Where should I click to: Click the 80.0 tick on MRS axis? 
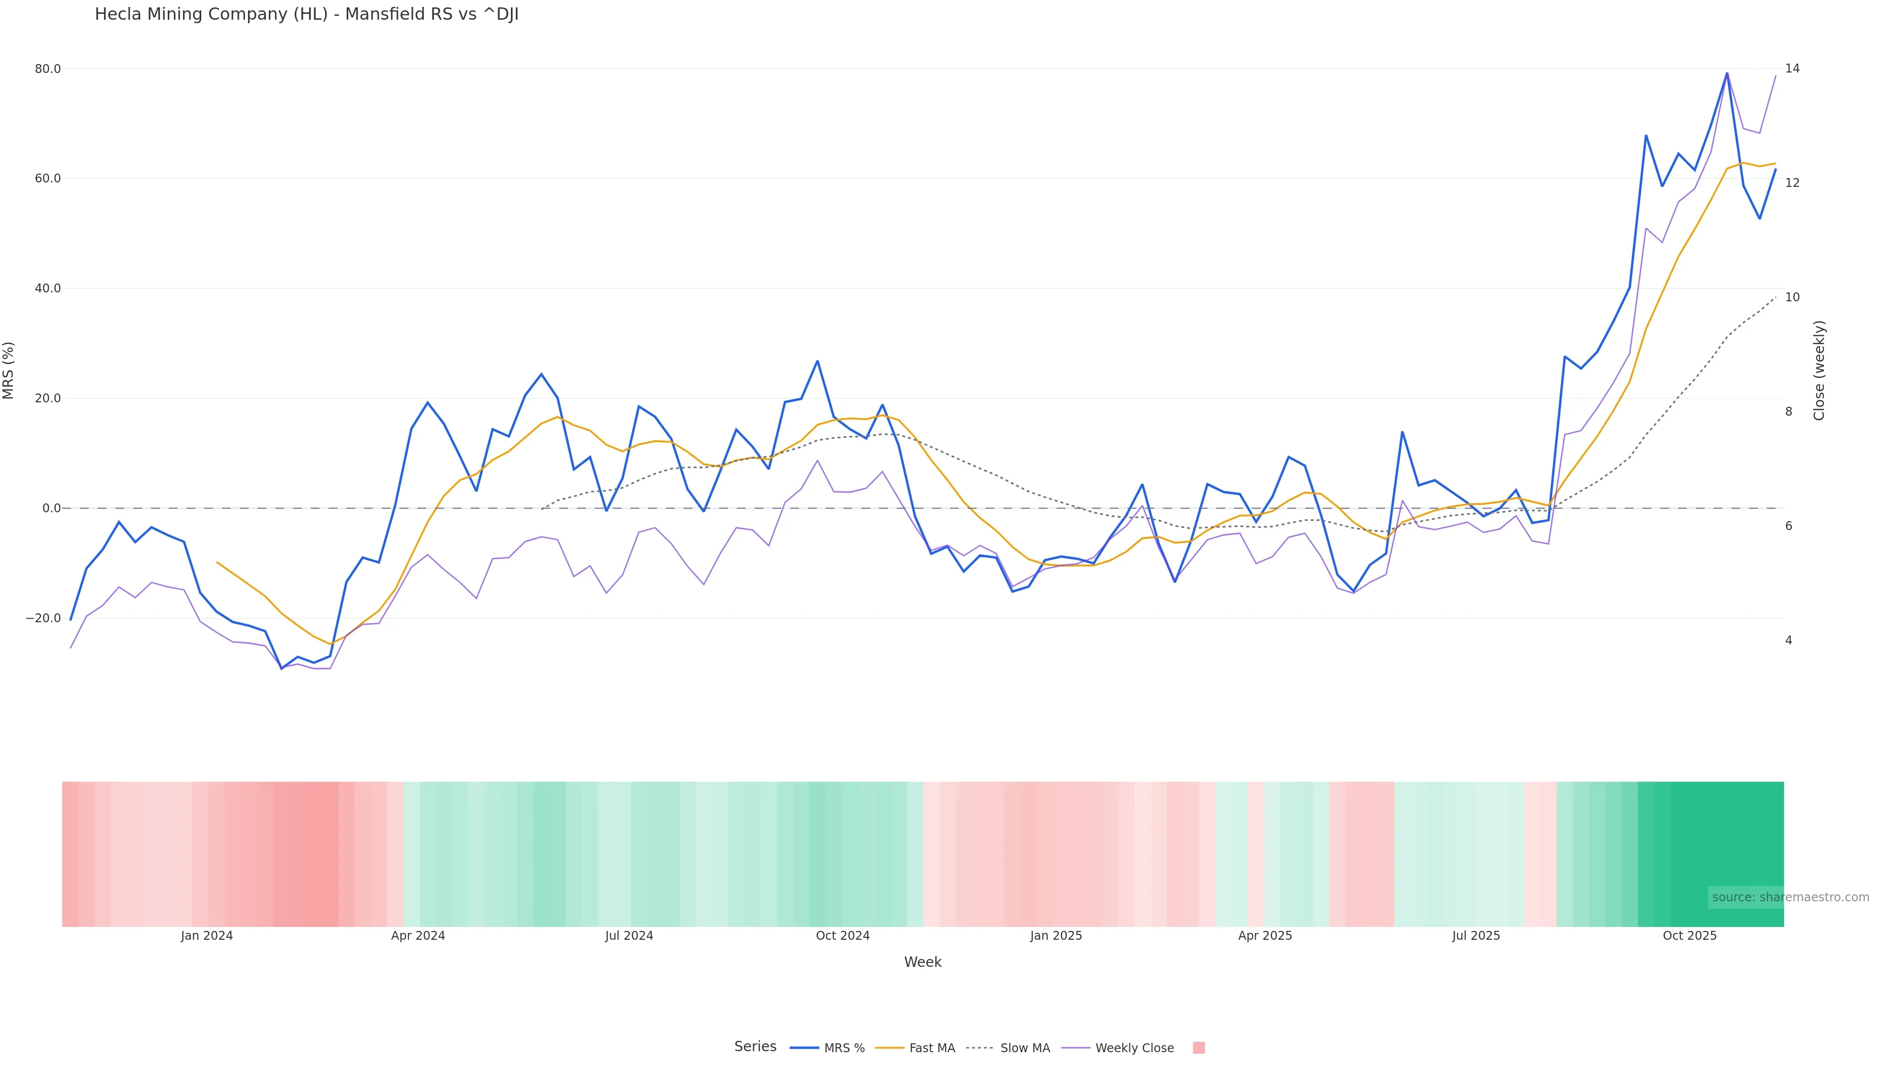pos(48,69)
